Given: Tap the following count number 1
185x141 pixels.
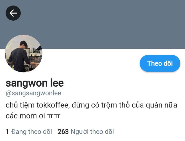Looking at the screenshot, I should point(7,132).
